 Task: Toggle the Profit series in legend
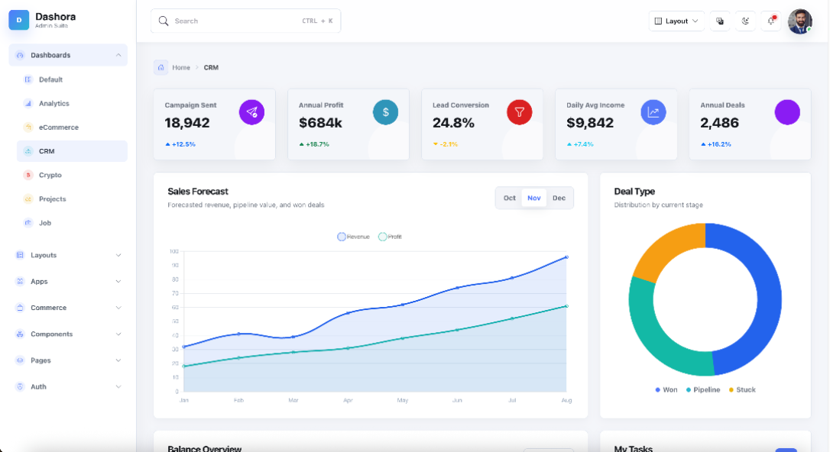click(390, 237)
